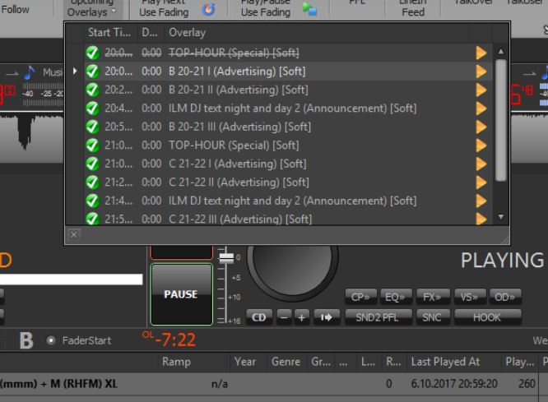This screenshot has width=548, height=402.
Task: Open the Upcoming Overlays dropdown
Action: (x=91, y=9)
